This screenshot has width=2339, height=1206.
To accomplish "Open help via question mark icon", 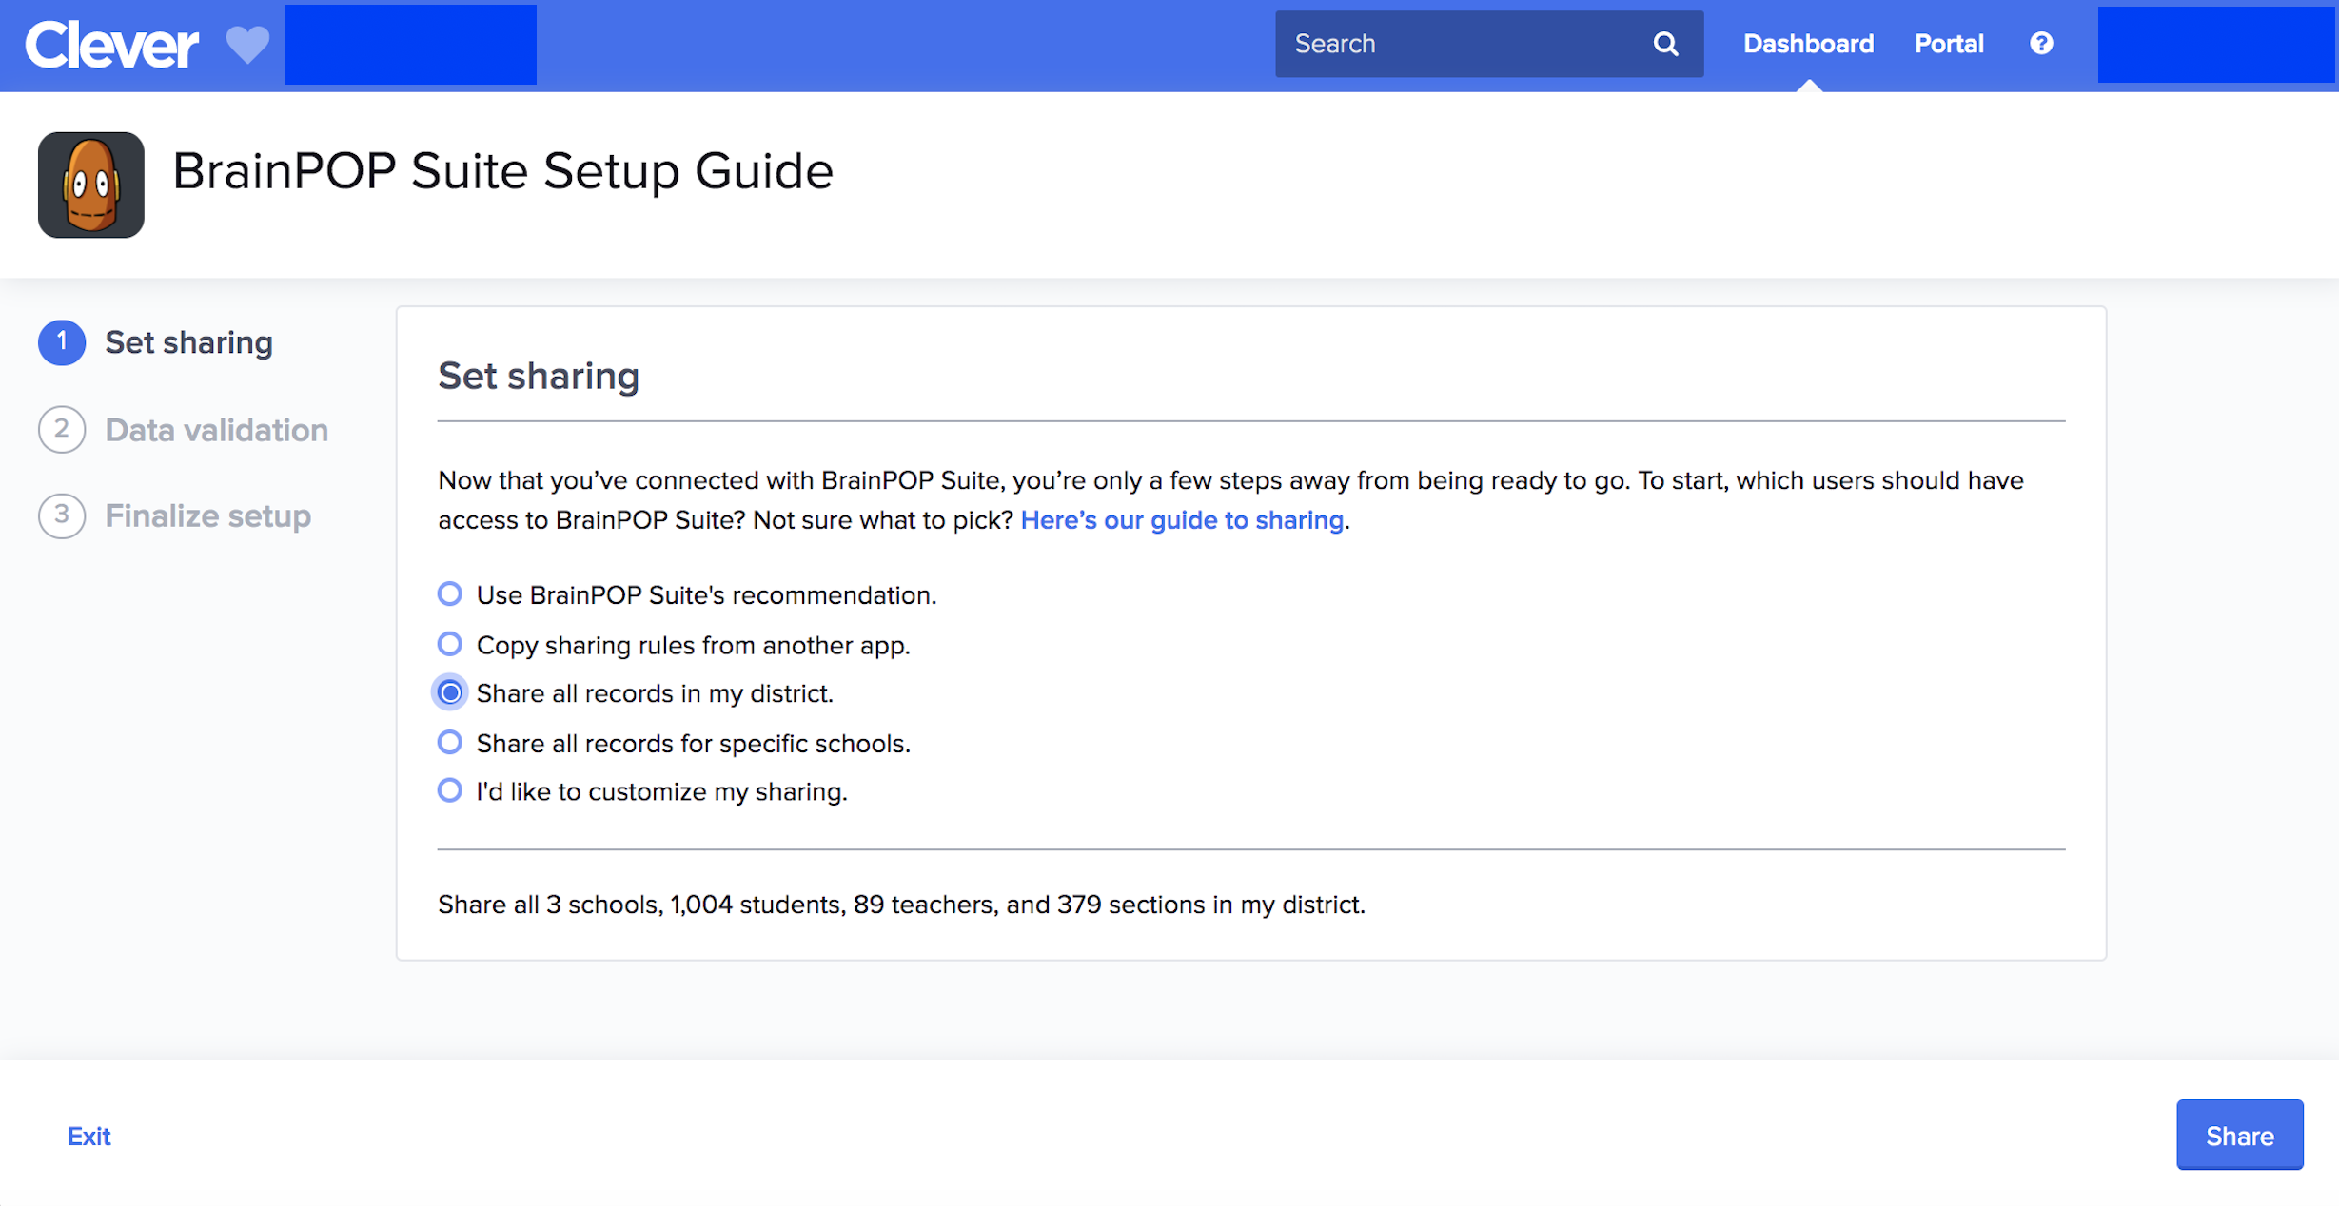I will 2041,44.
